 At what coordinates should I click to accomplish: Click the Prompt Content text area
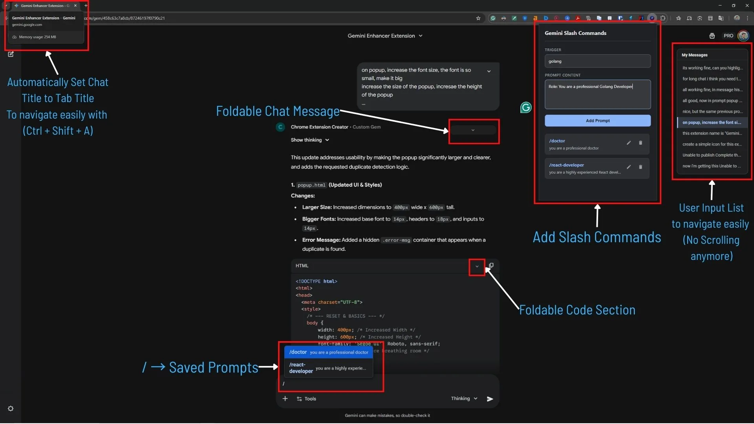tap(598, 95)
